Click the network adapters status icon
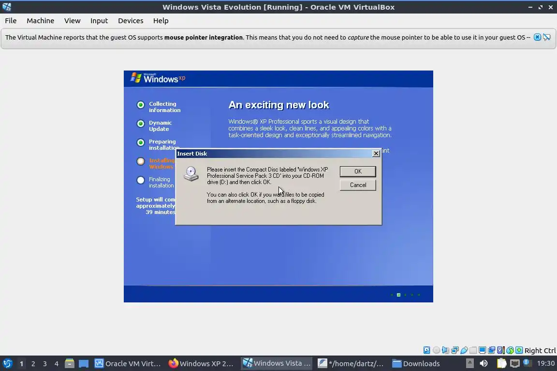Screen dimensions: 557x371 click(x=454, y=350)
